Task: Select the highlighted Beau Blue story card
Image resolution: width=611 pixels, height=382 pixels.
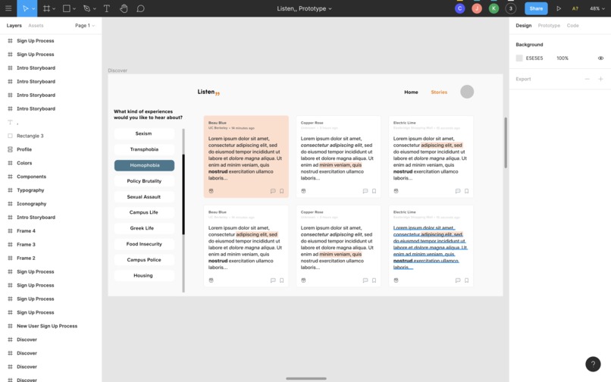Action: point(246,156)
